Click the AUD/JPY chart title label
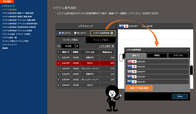Image resolution: width=196 pixels, height=114 pixels. pos(133,26)
